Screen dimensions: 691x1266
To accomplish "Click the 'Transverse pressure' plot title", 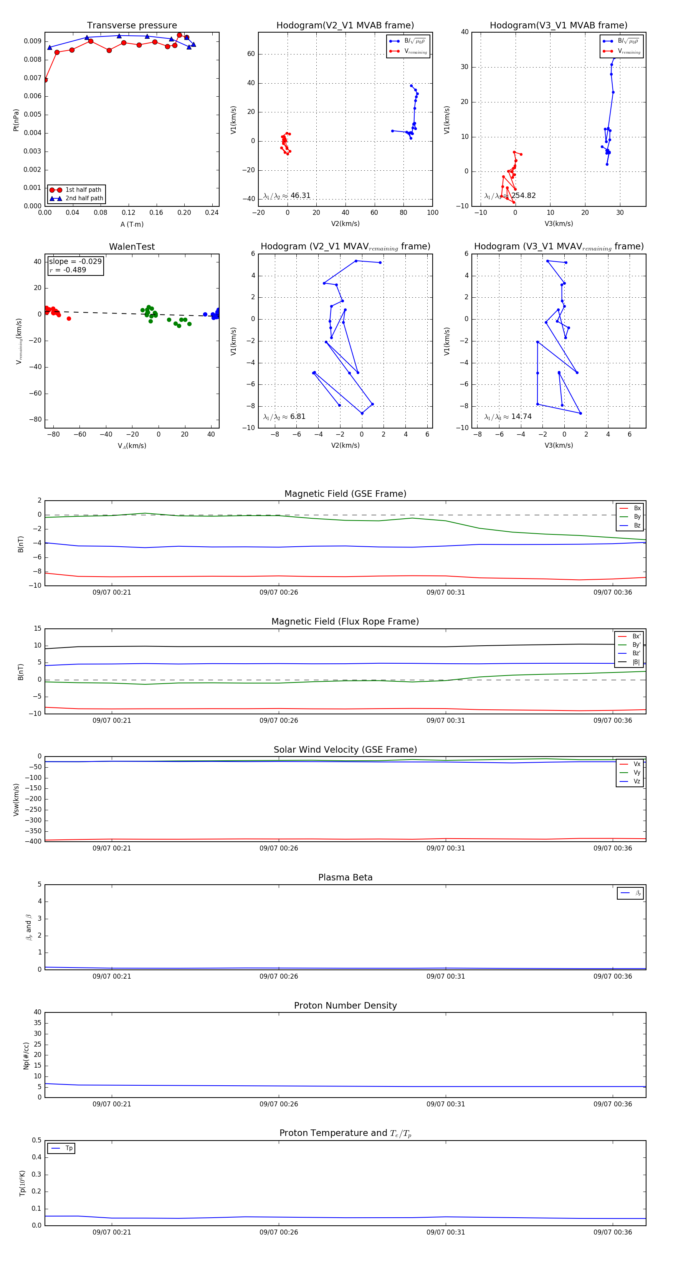I will (132, 26).
